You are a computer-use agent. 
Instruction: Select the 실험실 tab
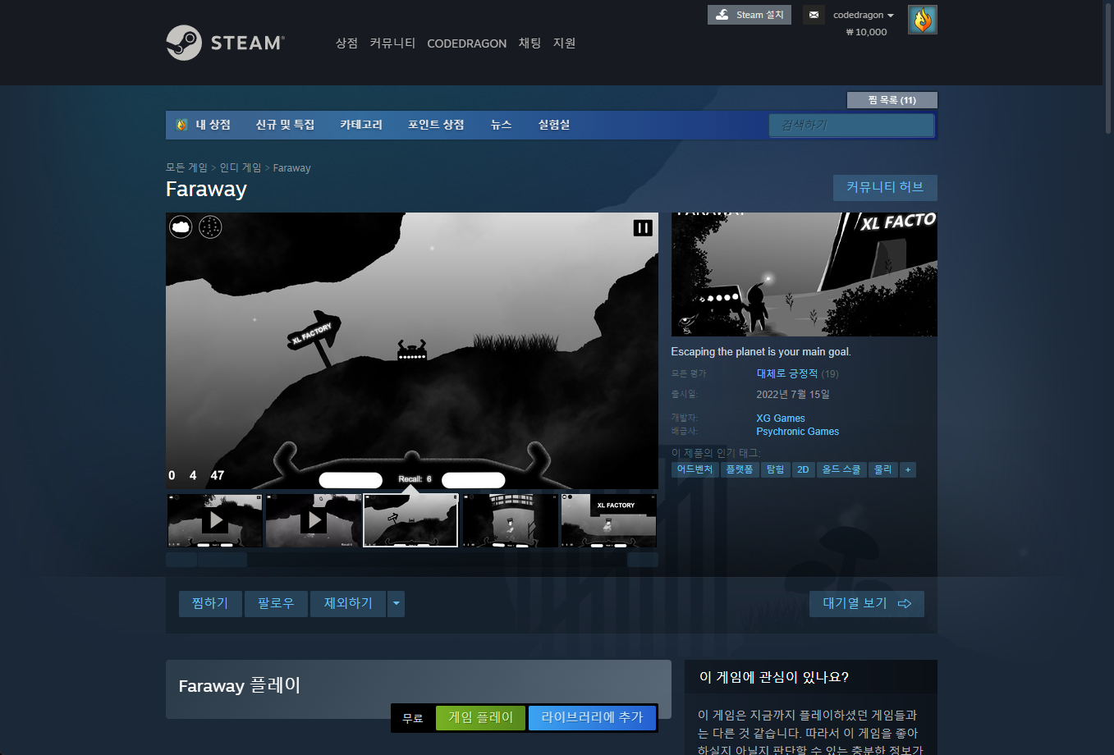point(553,125)
